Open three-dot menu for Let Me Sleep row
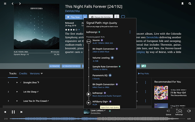The image size is (195, 122). tap(146, 92)
